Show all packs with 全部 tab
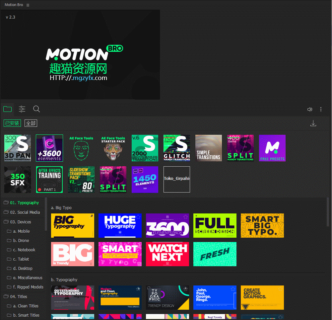 point(31,123)
